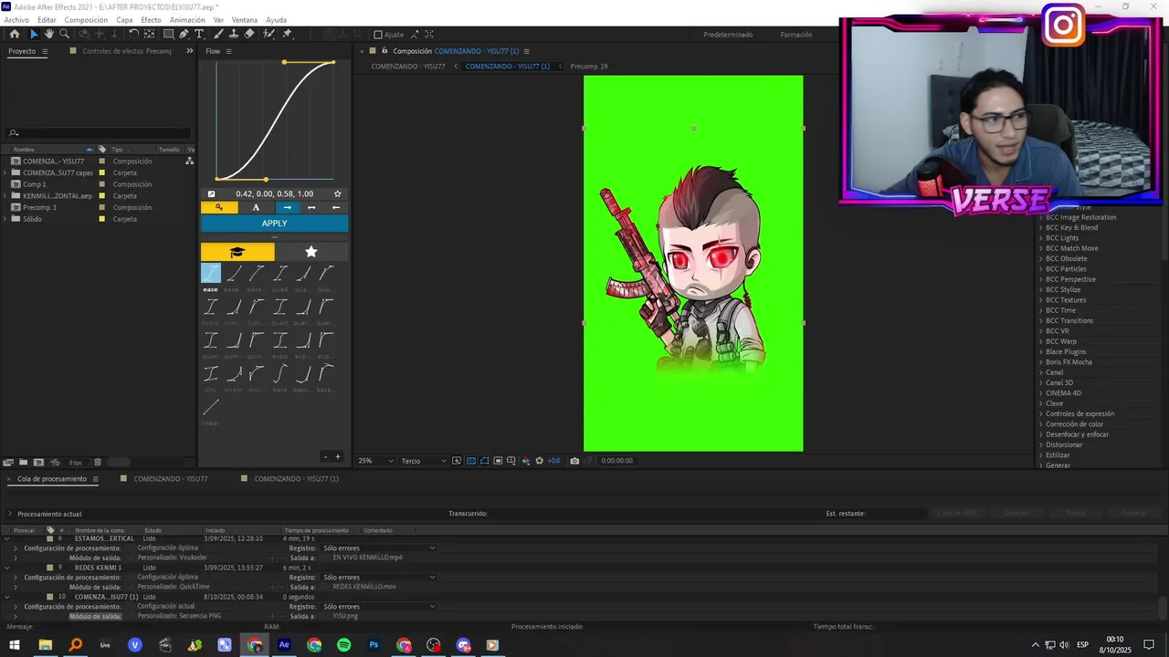The width and height of the screenshot is (1169, 657).
Task: Click the Precomp. 19 breadcrumb
Action: click(x=589, y=67)
